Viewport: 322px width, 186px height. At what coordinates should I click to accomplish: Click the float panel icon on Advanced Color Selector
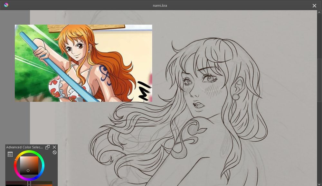tap(47, 147)
